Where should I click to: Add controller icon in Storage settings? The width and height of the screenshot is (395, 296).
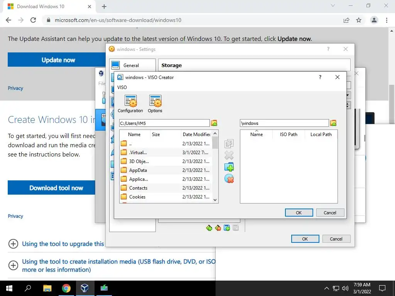209,228
